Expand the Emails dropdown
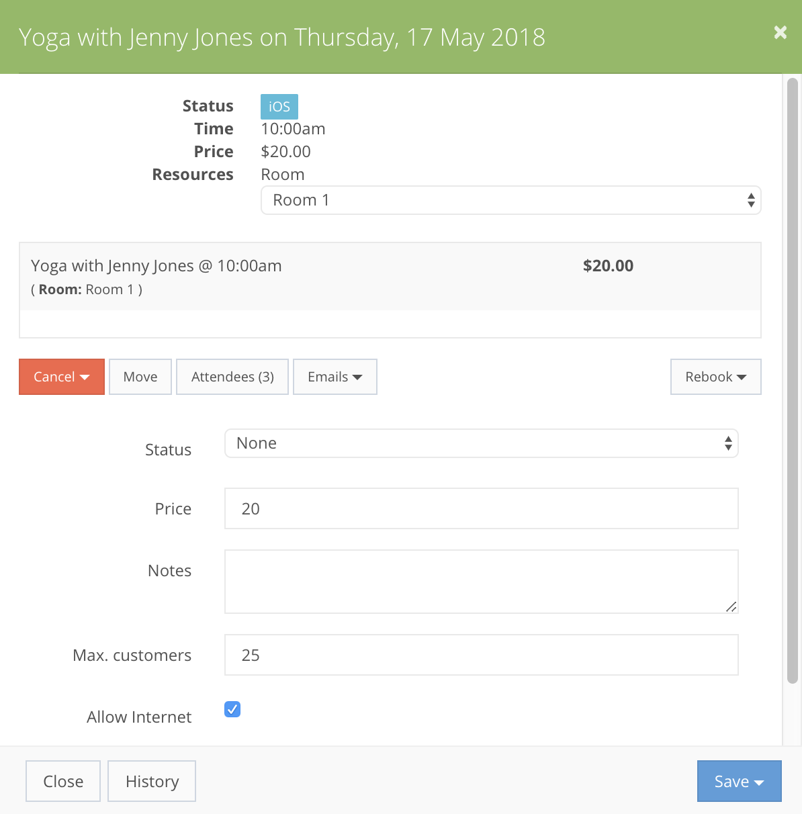Image resolution: width=802 pixels, height=814 pixels. pos(335,377)
